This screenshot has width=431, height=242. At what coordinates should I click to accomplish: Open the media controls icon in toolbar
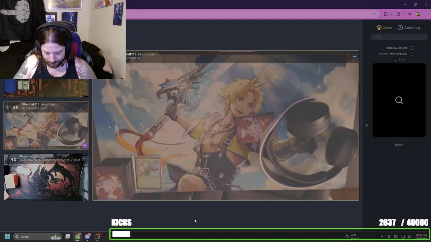[x=410, y=14]
